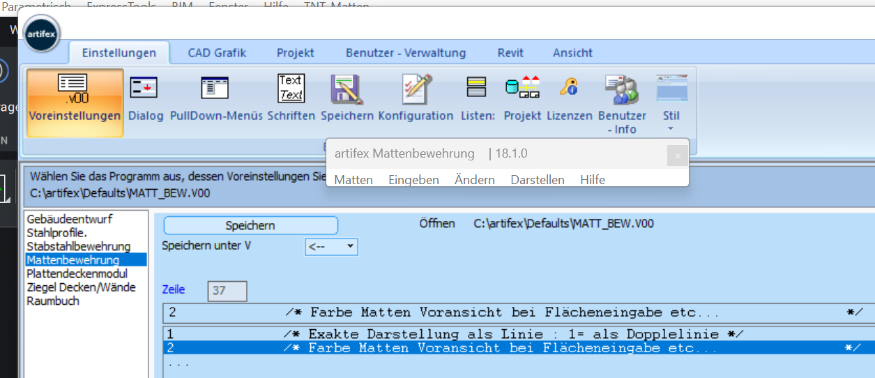Click the Zeile number field
Viewport: 875px width, 378px height.
point(227,291)
